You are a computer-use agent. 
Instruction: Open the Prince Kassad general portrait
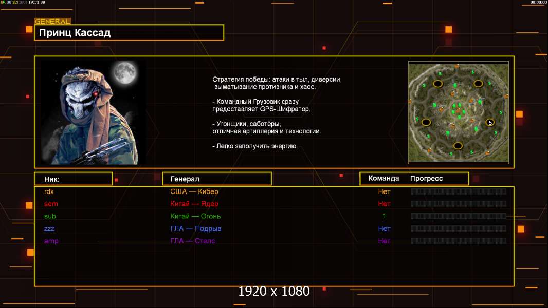[94, 112]
